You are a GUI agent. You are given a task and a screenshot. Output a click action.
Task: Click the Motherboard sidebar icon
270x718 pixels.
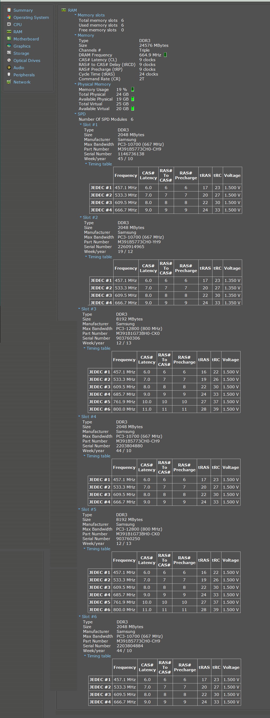9,39
